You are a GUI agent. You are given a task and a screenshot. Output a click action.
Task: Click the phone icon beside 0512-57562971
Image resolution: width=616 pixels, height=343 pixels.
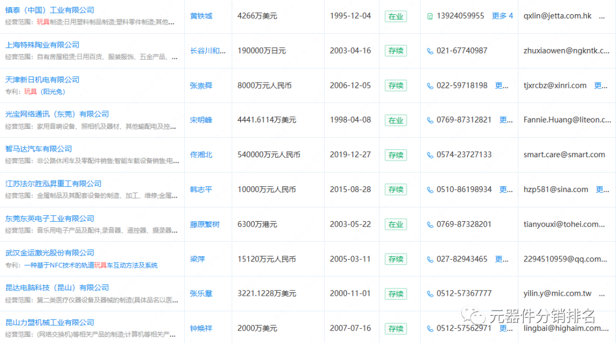tap(430, 329)
